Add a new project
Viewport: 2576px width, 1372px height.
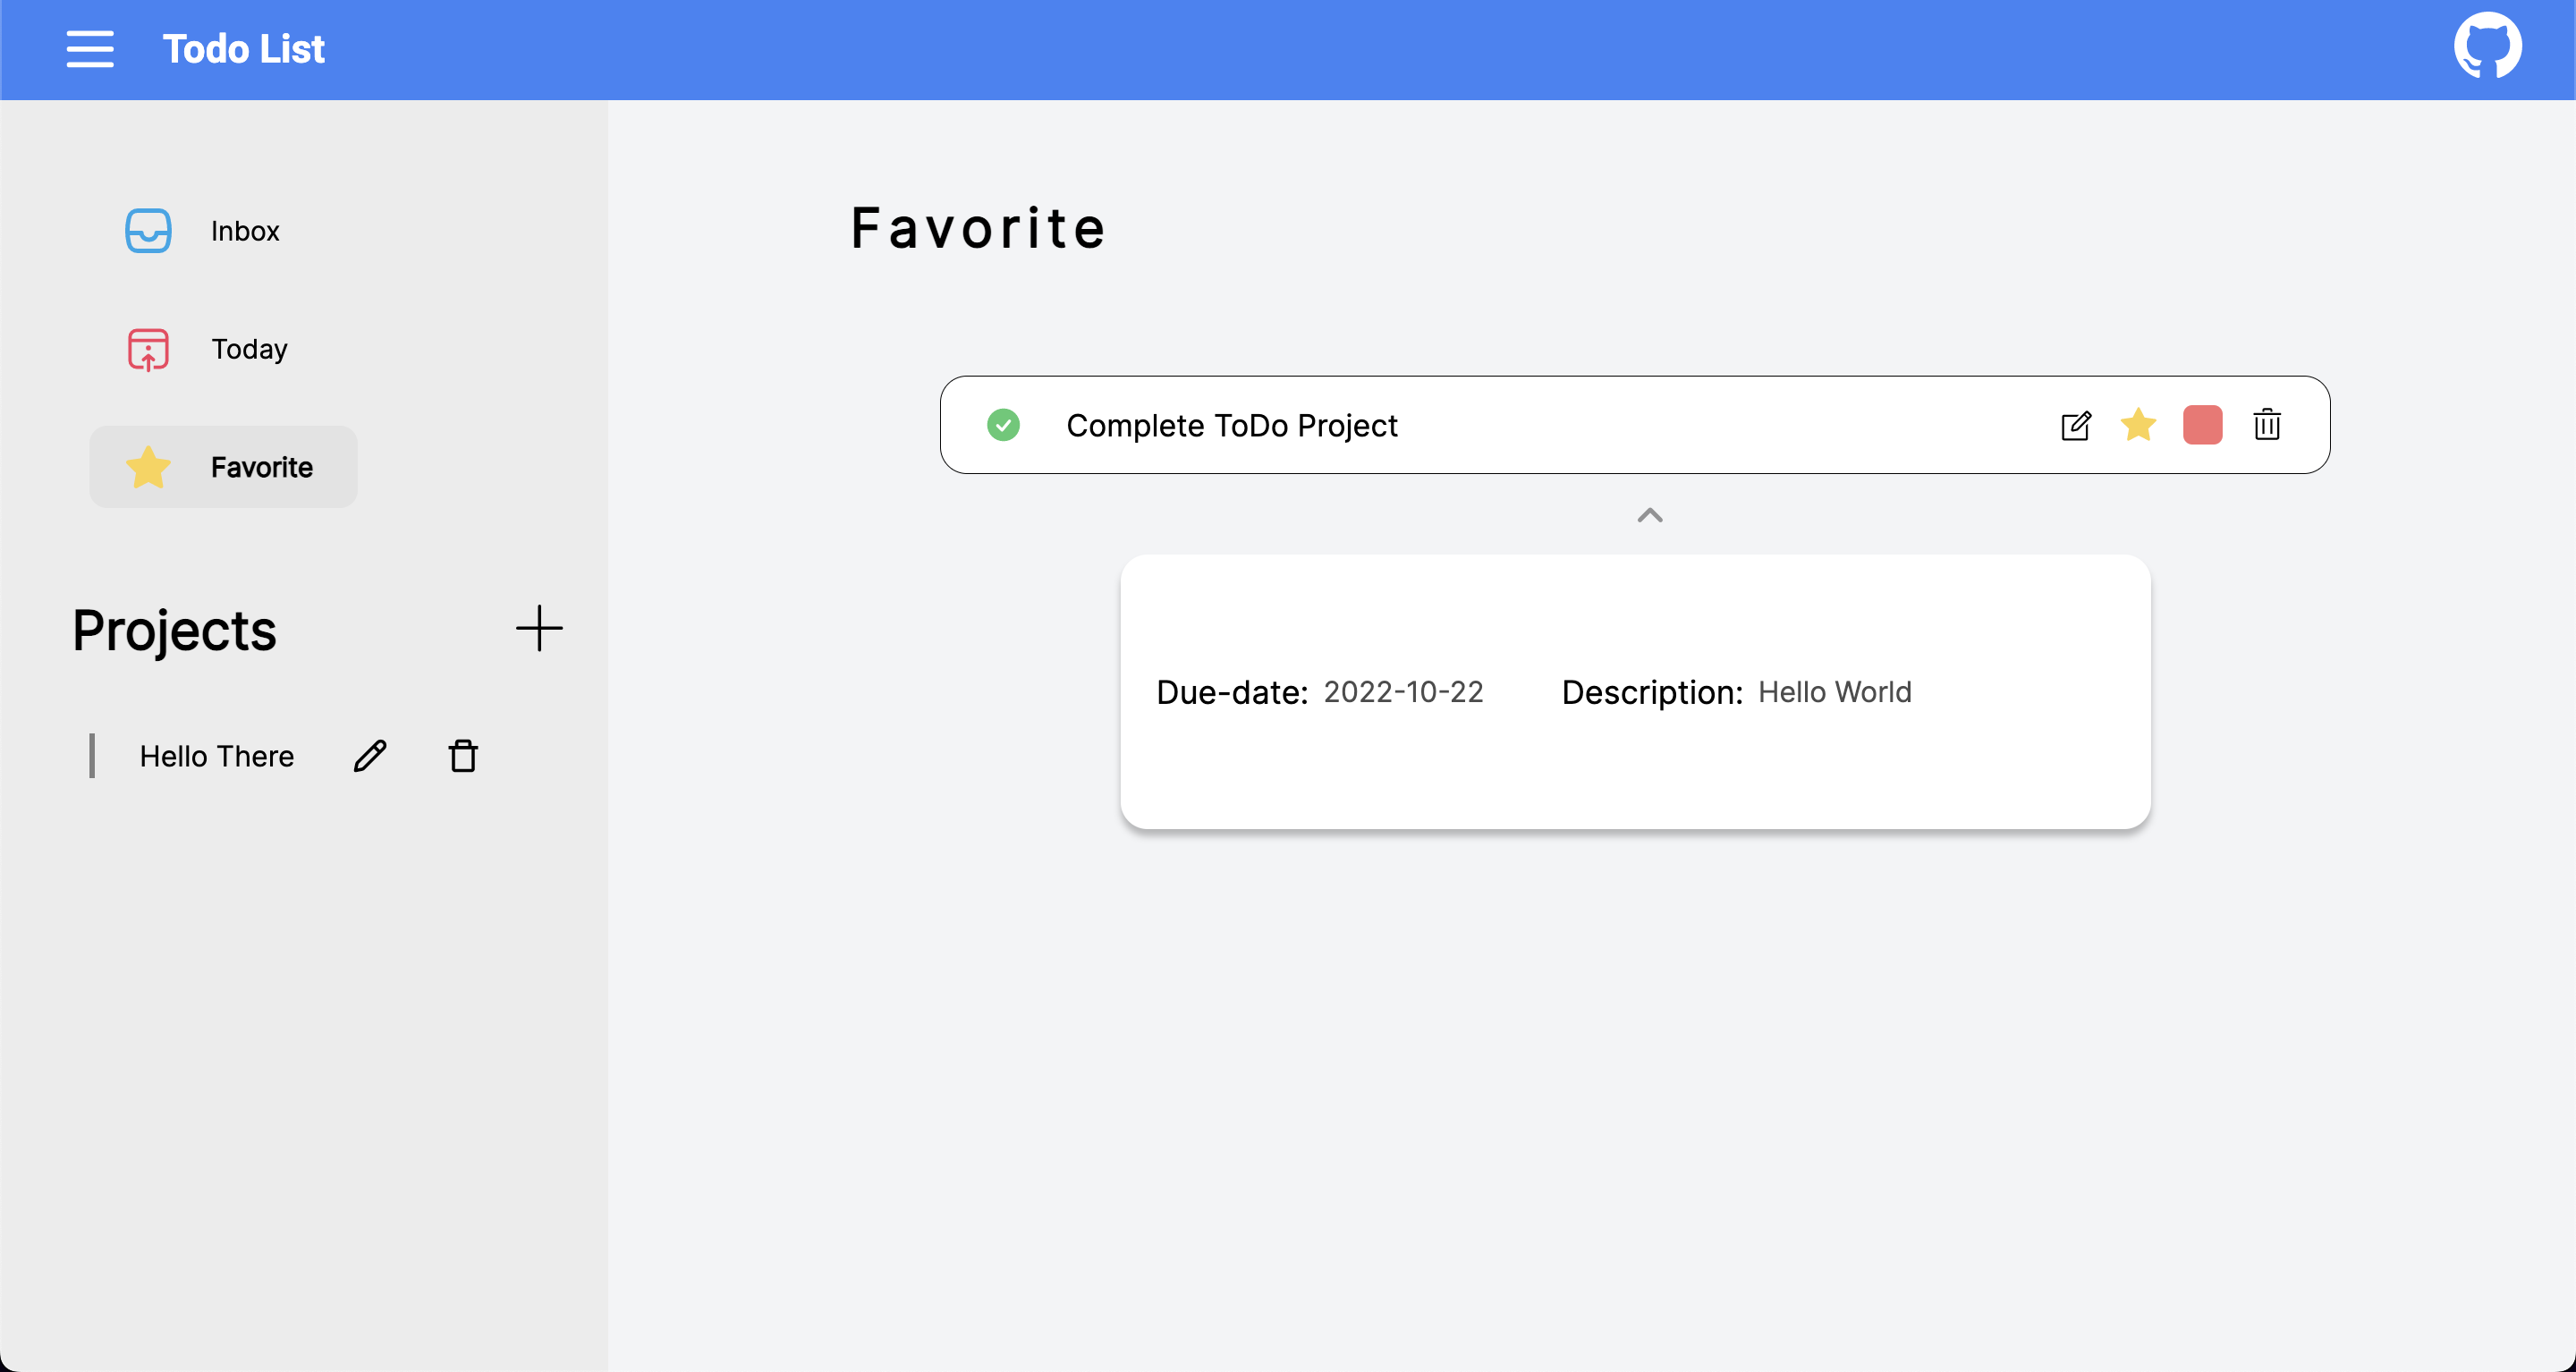tap(540, 629)
